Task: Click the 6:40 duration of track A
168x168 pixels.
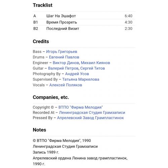Action: pyautogui.click(x=128, y=16)
